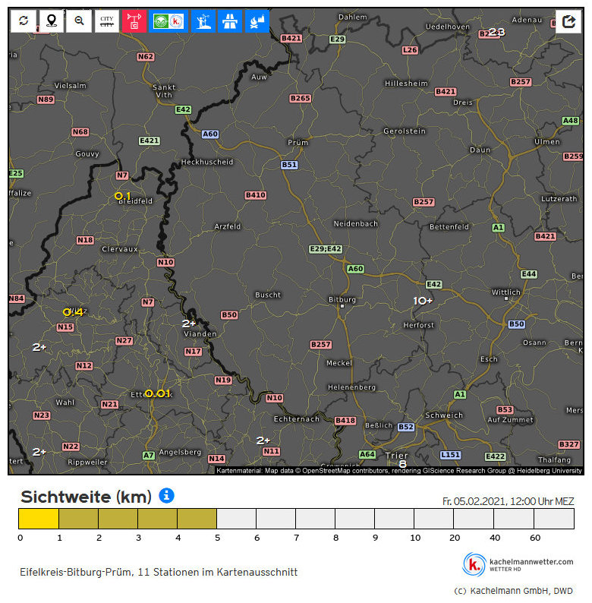This screenshot has height=603, width=592.
Task: Click the zoom out magnifier icon
Action: click(x=79, y=21)
